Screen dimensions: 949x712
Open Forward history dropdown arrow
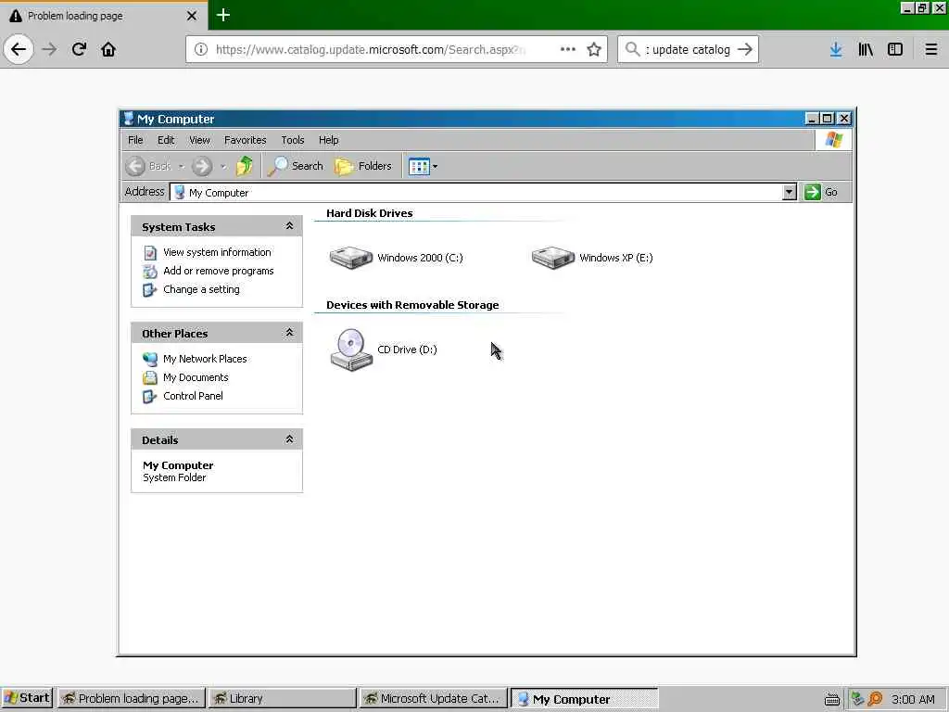[x=223, y=166]
